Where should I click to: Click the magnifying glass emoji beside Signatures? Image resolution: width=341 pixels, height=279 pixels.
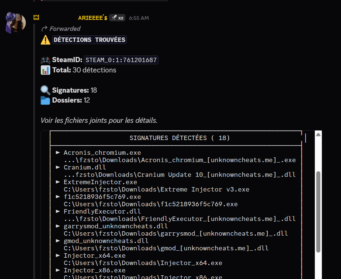point(45,90)
